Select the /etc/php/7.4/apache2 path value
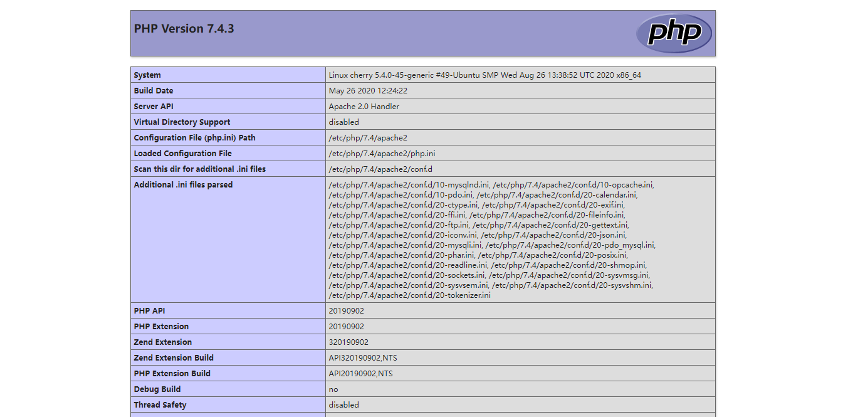This screenshot has width=843, height=417. coord(368,138)
